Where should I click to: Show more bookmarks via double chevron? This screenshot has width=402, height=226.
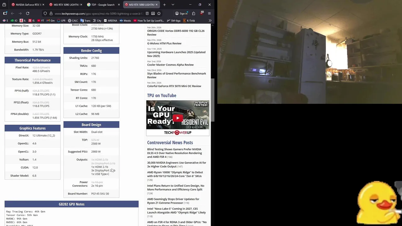(210, 21)
